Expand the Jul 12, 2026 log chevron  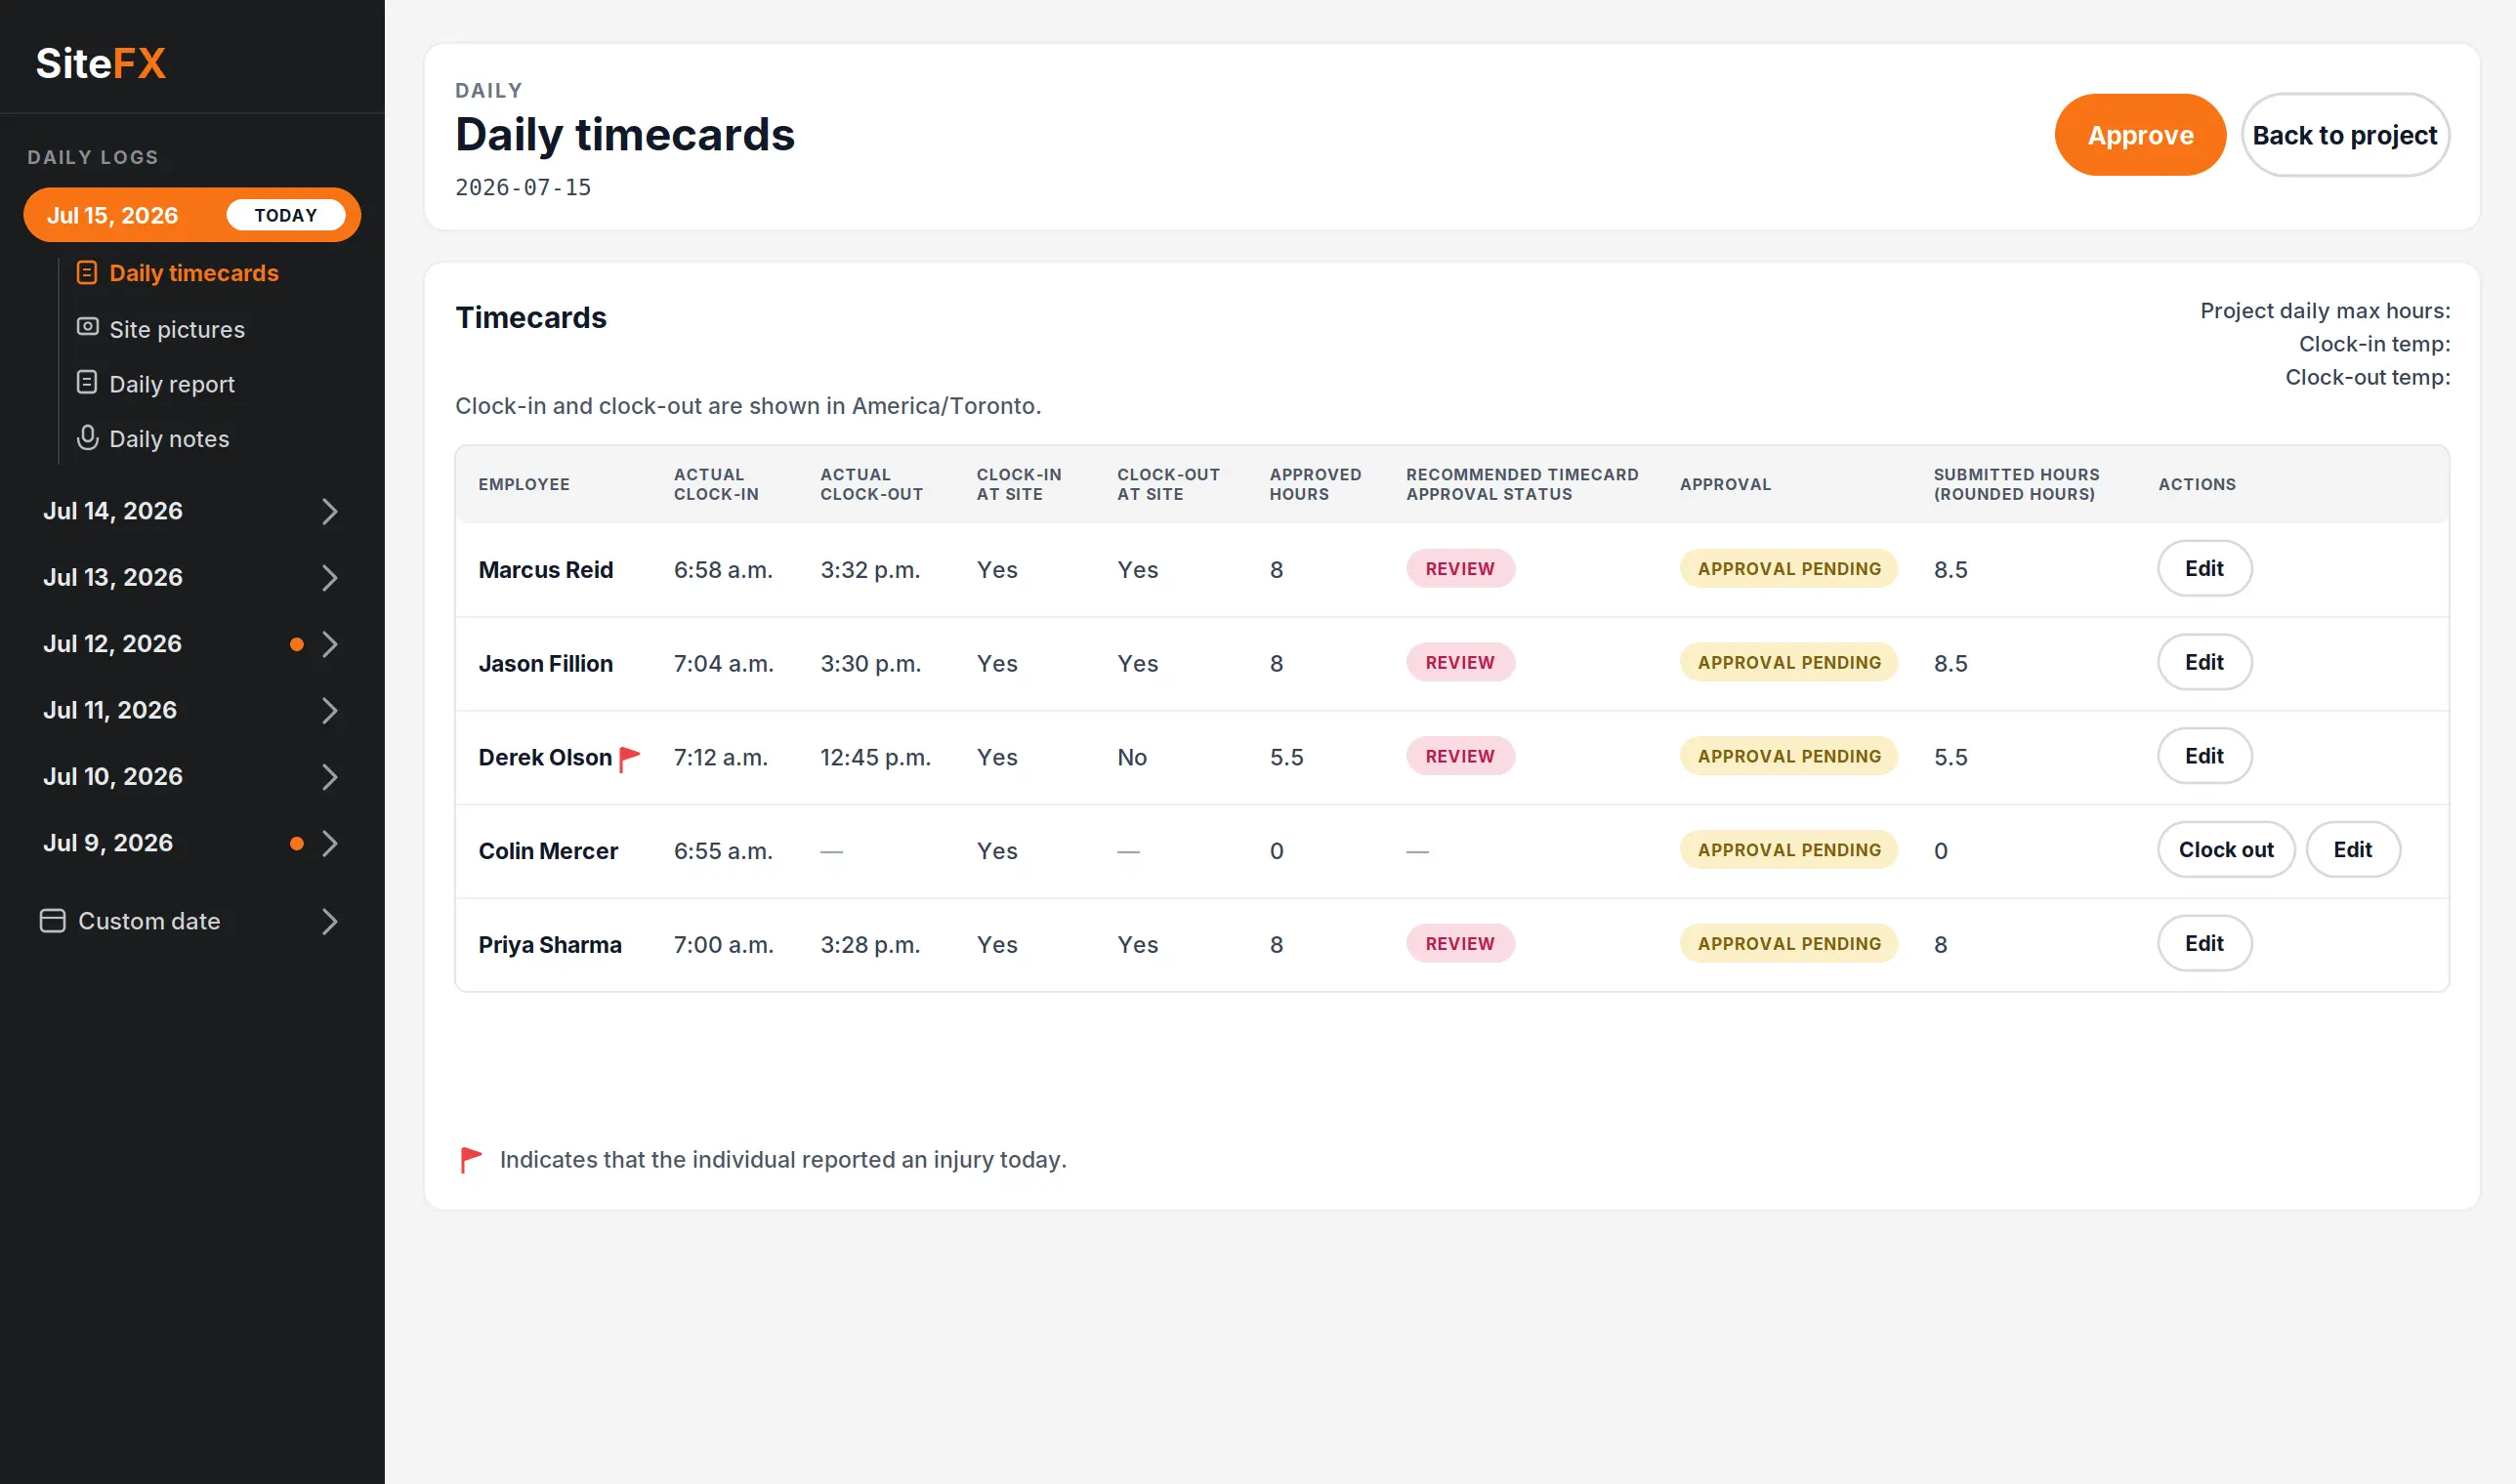[x=329, y=644]
